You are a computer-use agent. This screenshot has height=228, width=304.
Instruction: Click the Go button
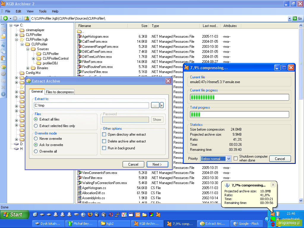pyautogui.click(x=297, y=19)
